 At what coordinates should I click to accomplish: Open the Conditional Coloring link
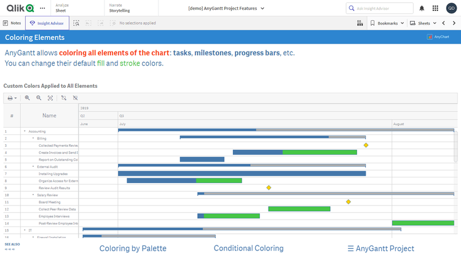click(x=248, y=249)
